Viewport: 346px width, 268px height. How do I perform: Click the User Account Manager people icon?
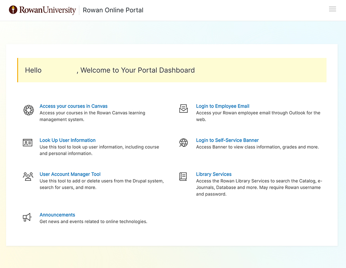pos(28,176)
